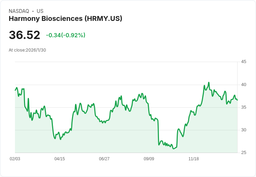256x177 pixels.
Task: Click the line's final endpoint at right edge
Action: coord(237,100)
